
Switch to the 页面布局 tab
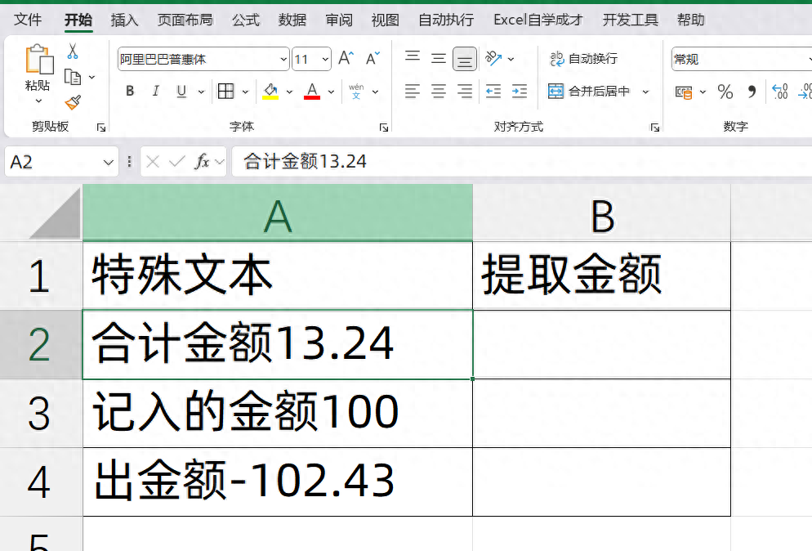tap(185, 20)
